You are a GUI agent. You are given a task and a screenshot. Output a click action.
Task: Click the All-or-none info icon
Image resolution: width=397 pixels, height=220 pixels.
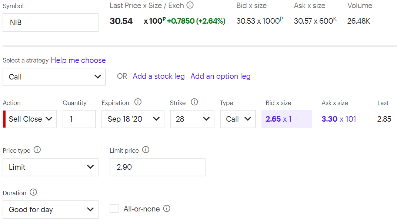167,209
